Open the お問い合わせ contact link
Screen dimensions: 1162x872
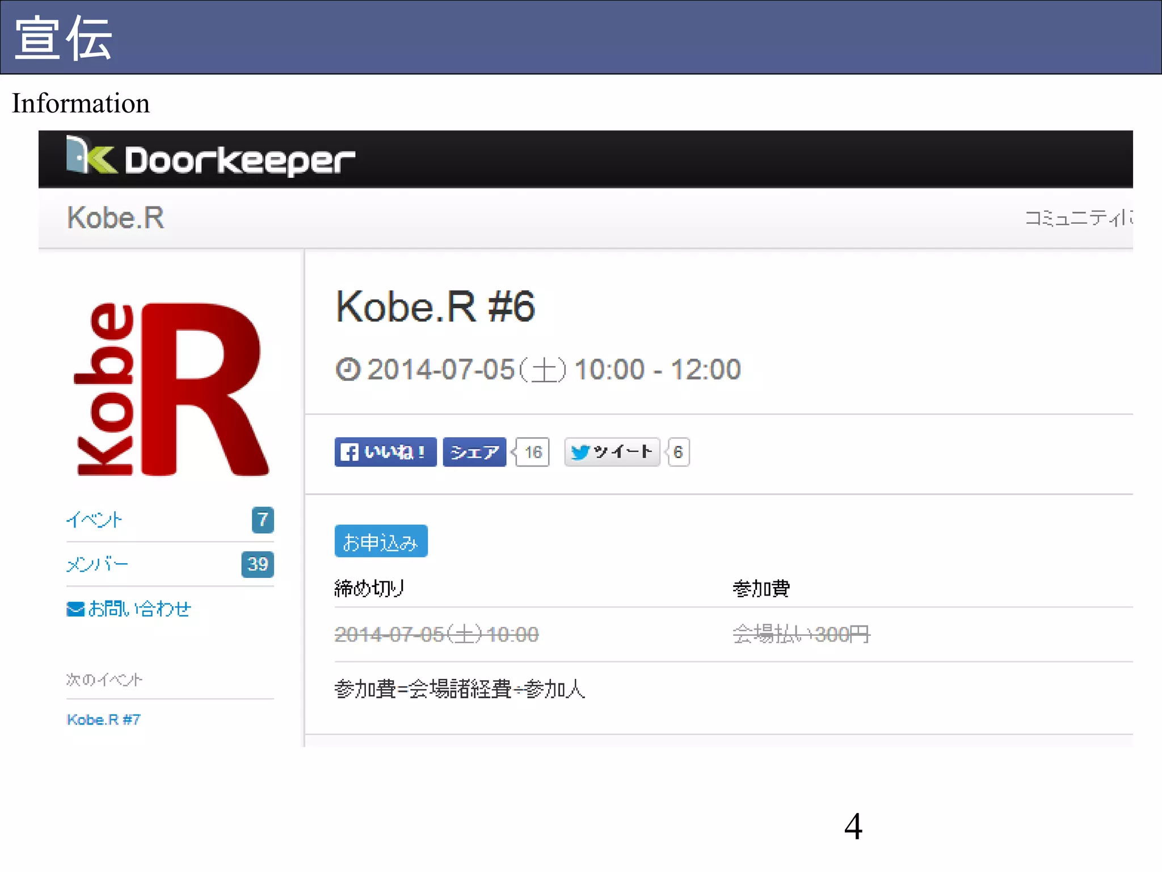(140, 609)
